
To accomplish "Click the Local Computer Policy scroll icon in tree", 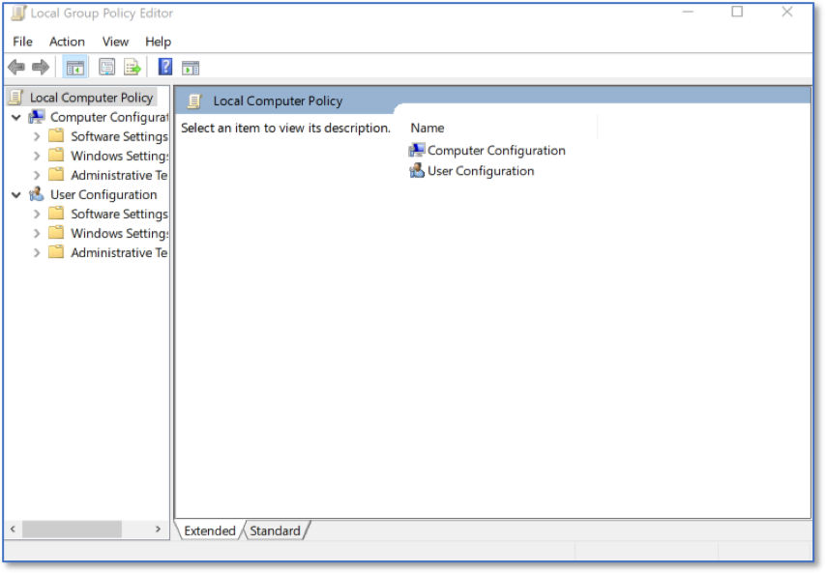I will pyautogui.click(x=15, y=98).
